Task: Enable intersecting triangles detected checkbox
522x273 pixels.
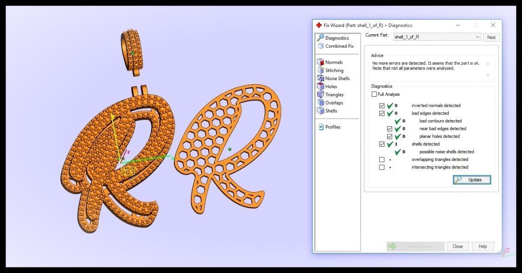Action: [382, 167]
